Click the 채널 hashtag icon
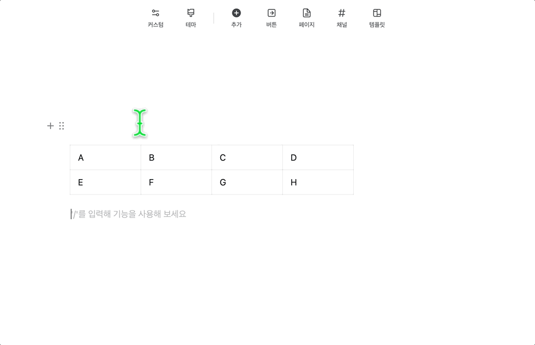Screen dimensions: 535x345 point(342,13)
